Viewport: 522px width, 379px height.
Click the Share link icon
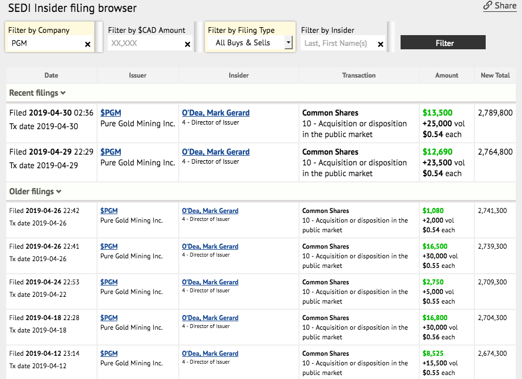click(x=487, y=6)
